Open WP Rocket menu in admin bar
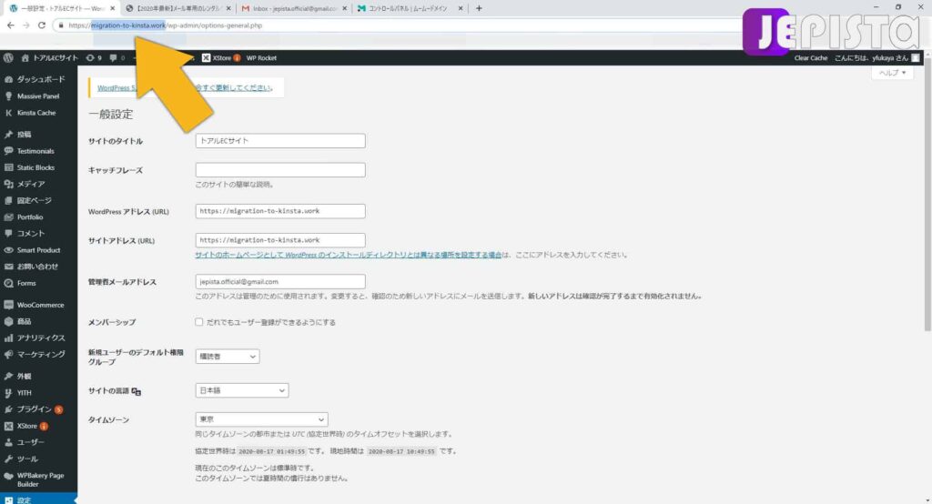This screenshot has height=504, width=932. click(261, 57)
